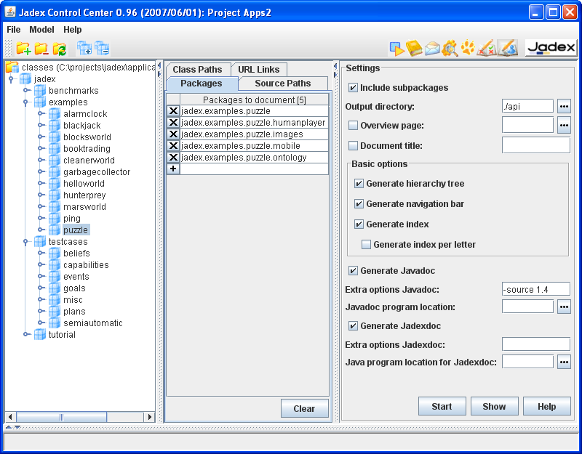Screen dimensions: 582x454
Task: Click the plus to add package row
Action: point(173,169)
